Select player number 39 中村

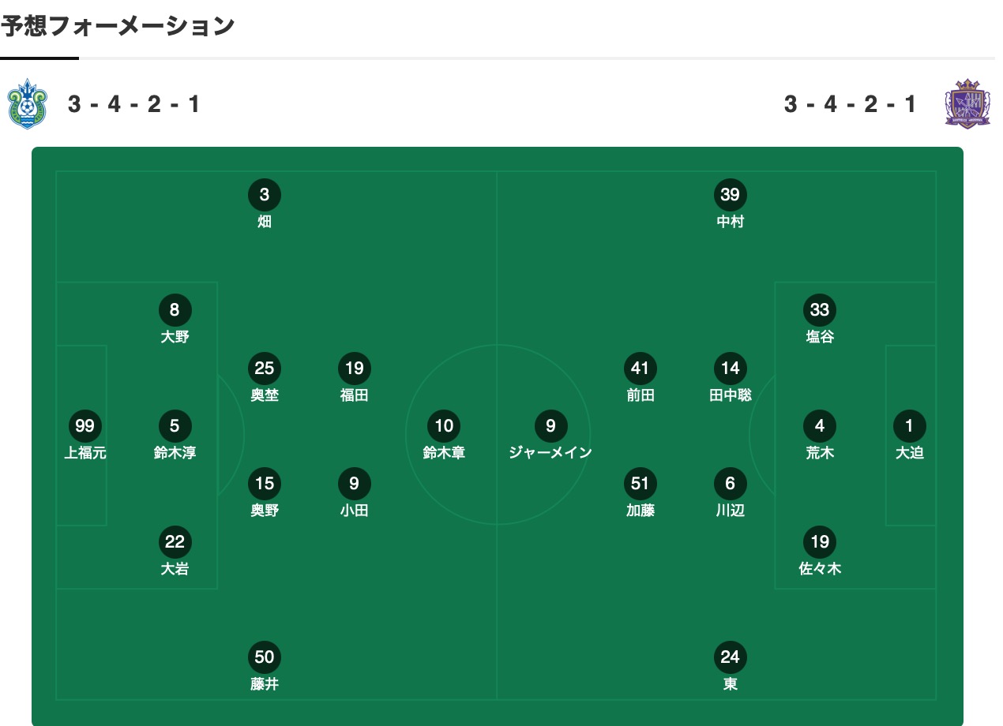point(730,195)
